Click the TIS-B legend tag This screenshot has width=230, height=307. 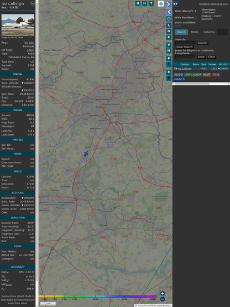point(216,75)
